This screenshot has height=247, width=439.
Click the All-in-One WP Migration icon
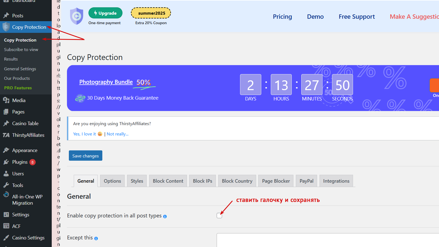click(x=6, y=194)
